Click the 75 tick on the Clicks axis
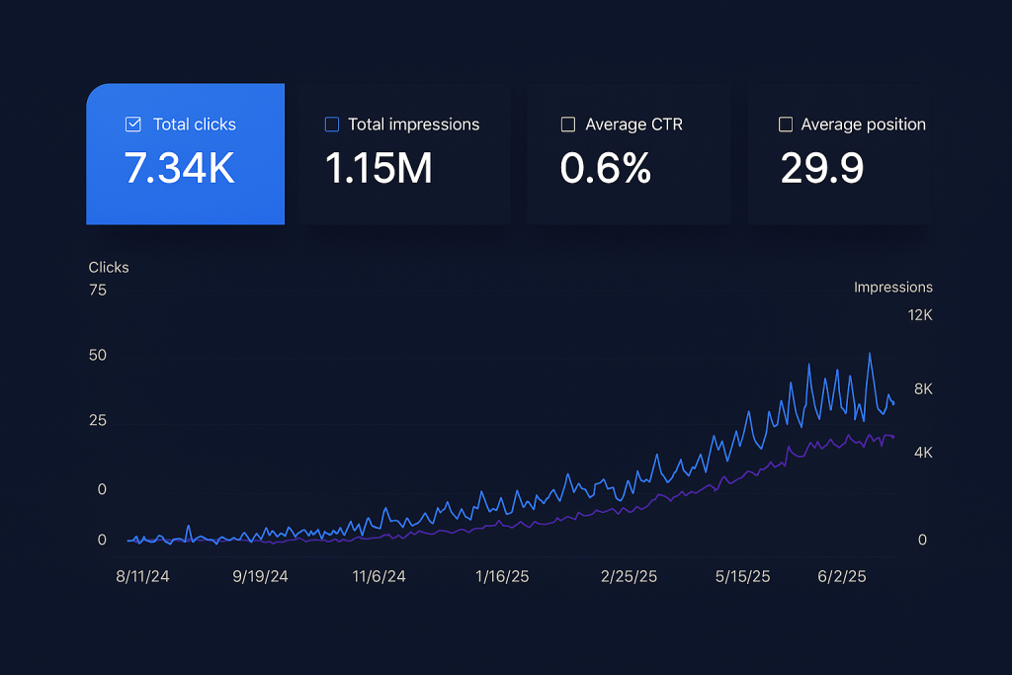Image resolution: width=1012 pixels, height=675 pixels. coord(97,291)
